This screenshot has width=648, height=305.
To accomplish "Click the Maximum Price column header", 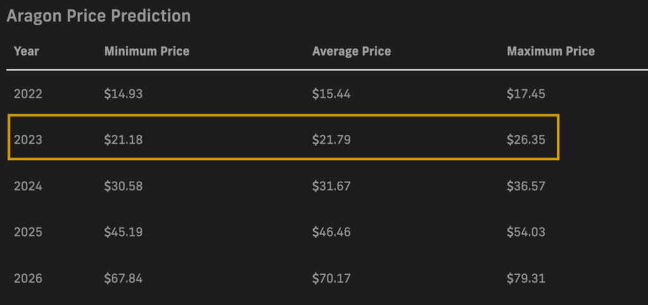I will pyautogui.click(x=551, y=51).
